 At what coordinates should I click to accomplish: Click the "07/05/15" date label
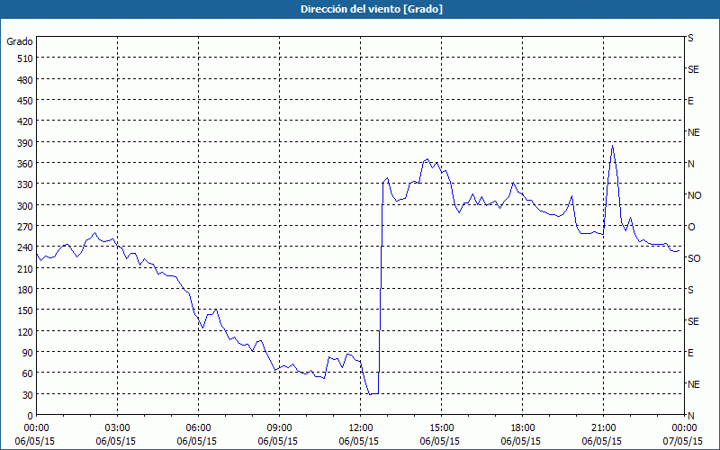coord(683,441)
